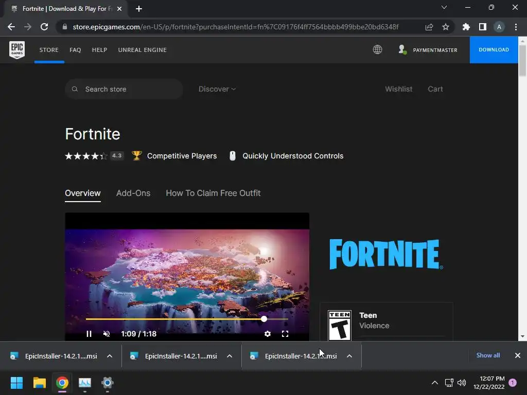This screenshot has height=395, width=527.
Task: Click the Epic Games logo
Action: click(17, 50)
